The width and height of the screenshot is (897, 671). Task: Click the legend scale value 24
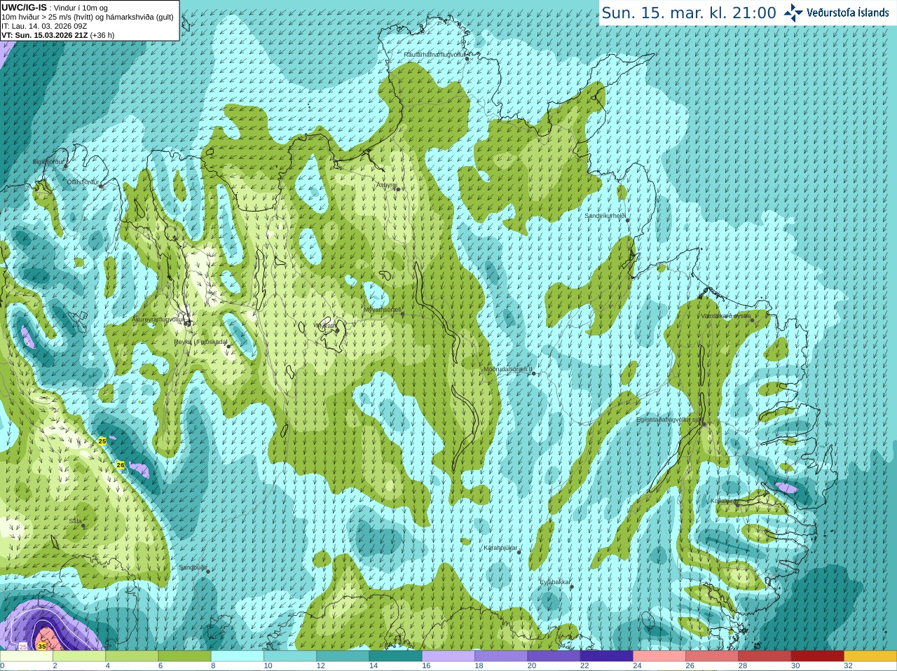tap(637, 666)
